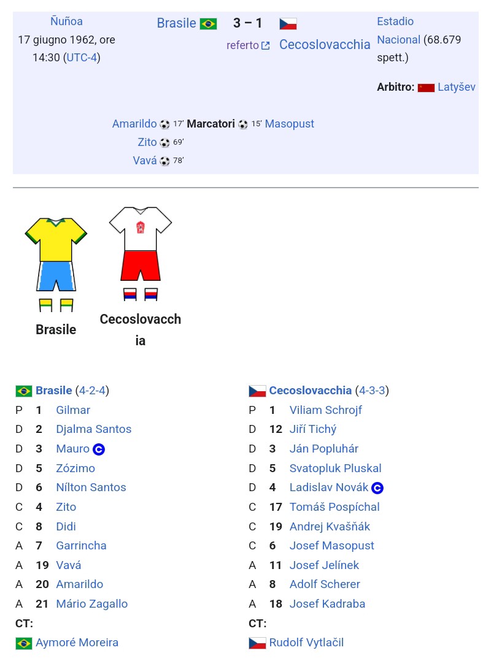483x669 pixels.
Task: Open the 4-2-4 formation link
Action: click(x=92, y=391)
